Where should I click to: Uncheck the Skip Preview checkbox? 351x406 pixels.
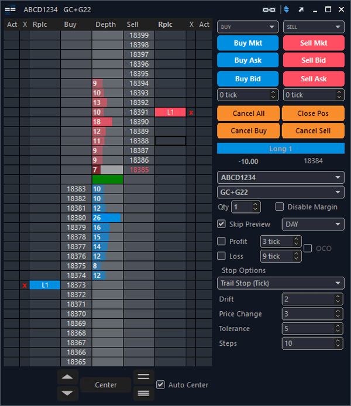point(221,224)
